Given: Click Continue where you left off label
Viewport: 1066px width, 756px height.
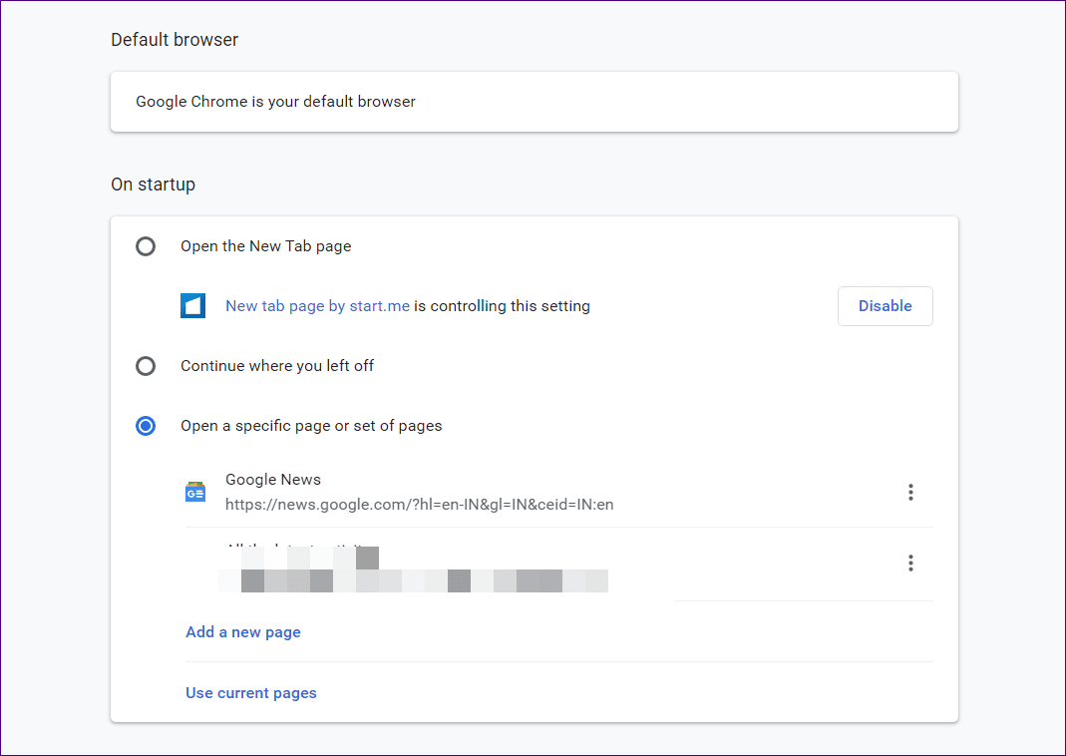Looking at the screenshot, I should pos(277,366).
